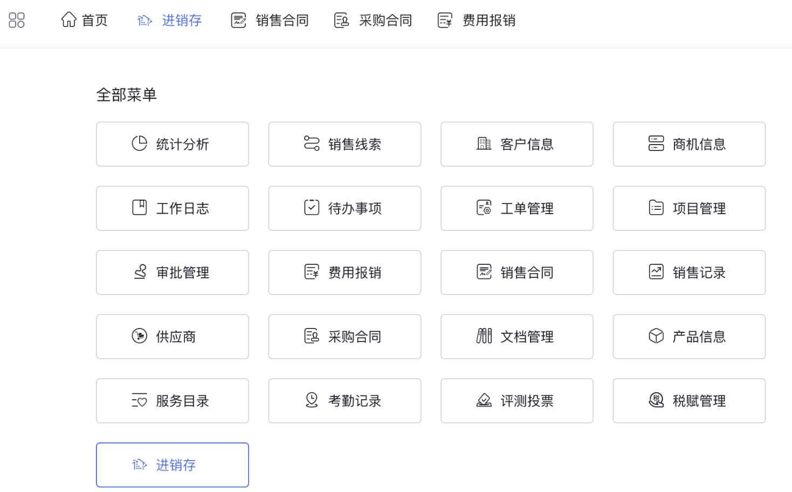Open the 工单管理 menu button
The height and width of the screenshot is (492, 792).
pos(516,208)
